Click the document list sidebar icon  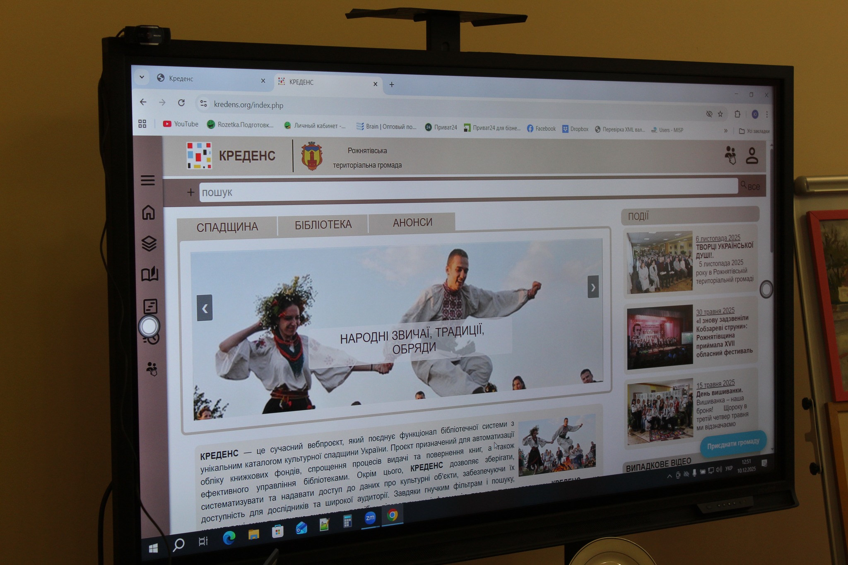click(150, 306)
